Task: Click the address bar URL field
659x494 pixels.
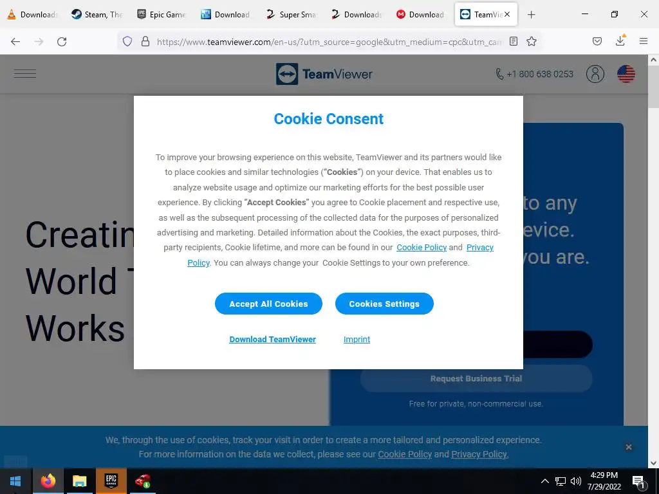Action: 329,41
